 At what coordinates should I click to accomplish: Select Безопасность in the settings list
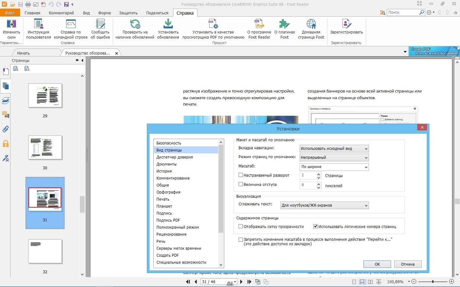click(x=186, y=143)
